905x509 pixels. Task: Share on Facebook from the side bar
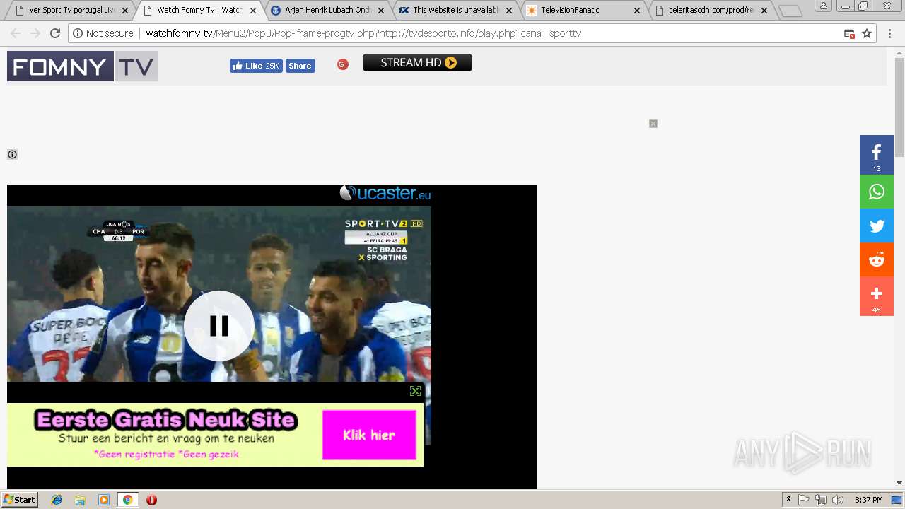pos(877,154)
